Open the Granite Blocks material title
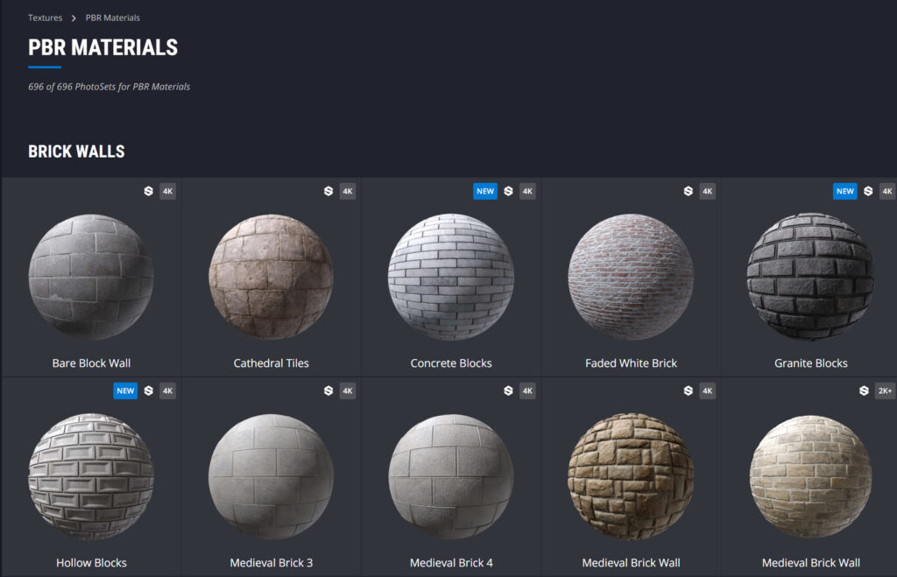The width and height of the screenshot is (897, 577). [811, 363]
